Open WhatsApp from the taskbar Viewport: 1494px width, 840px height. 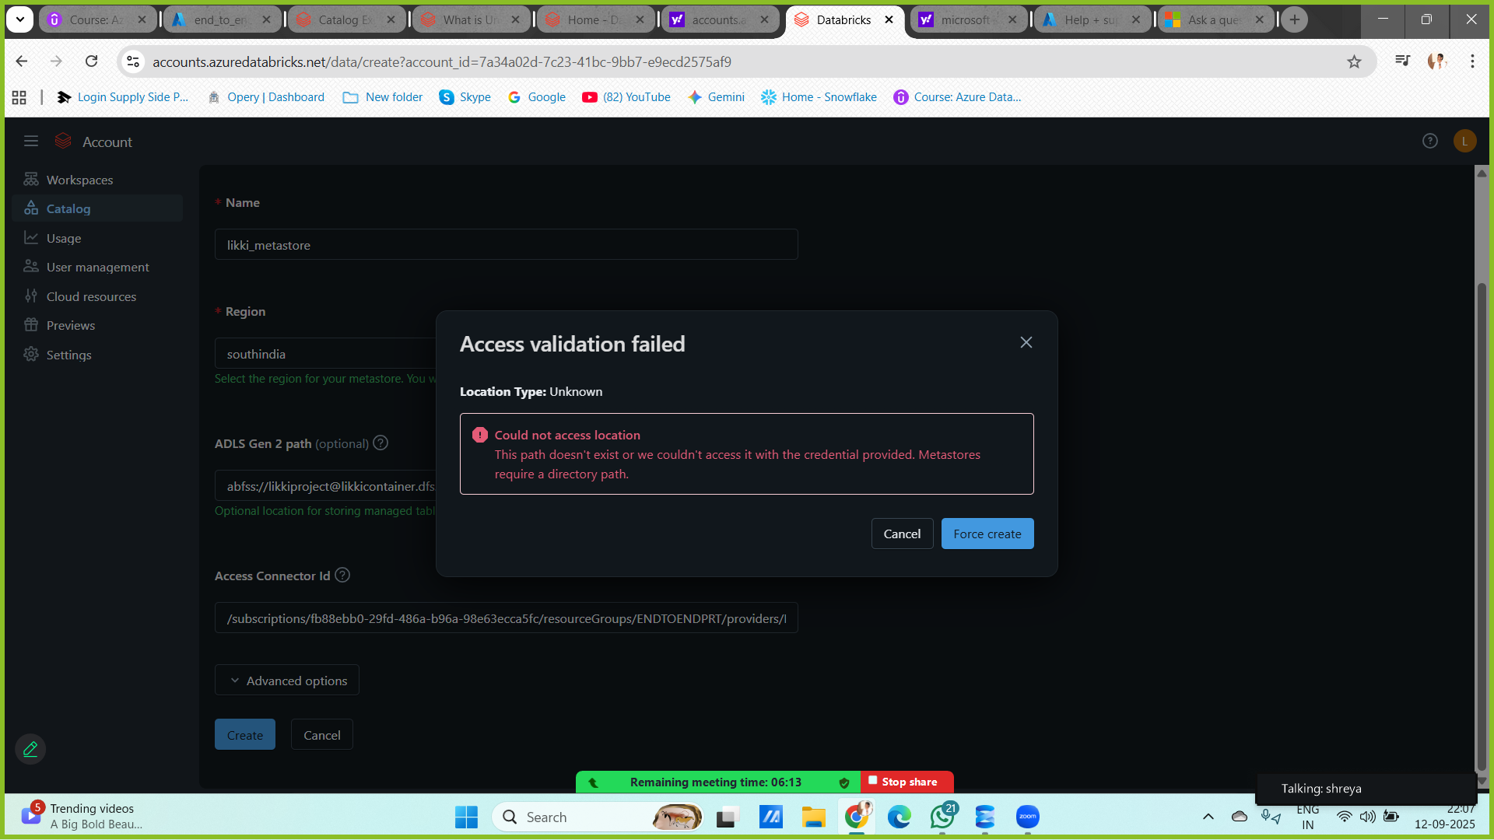(x=942, y=817)
